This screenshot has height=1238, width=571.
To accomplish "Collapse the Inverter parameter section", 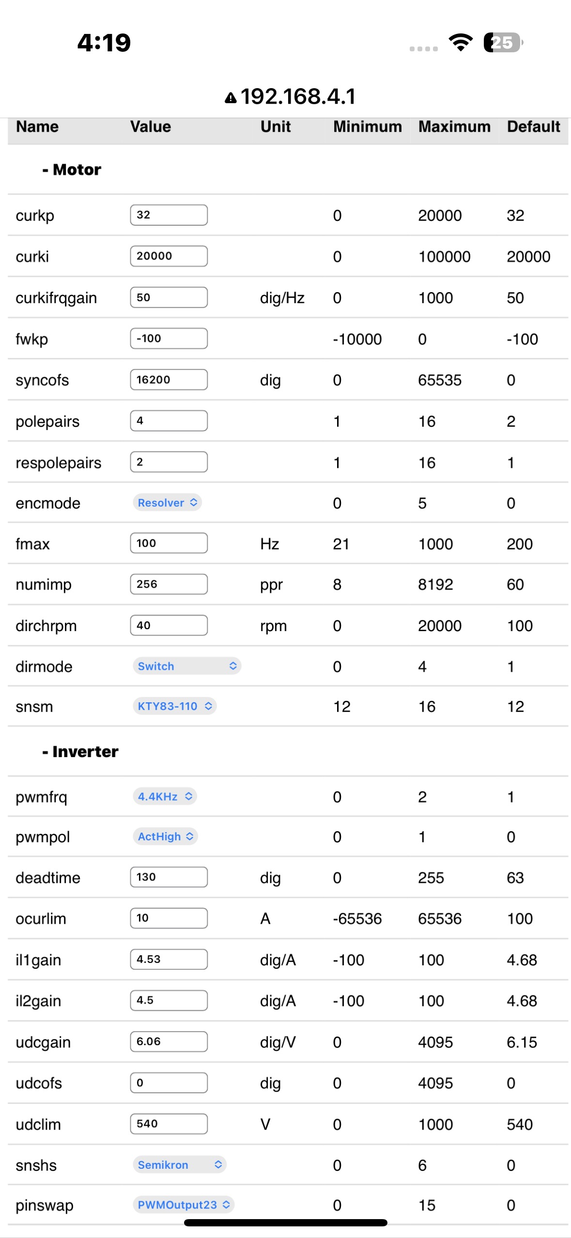I will tap(80, 752).
